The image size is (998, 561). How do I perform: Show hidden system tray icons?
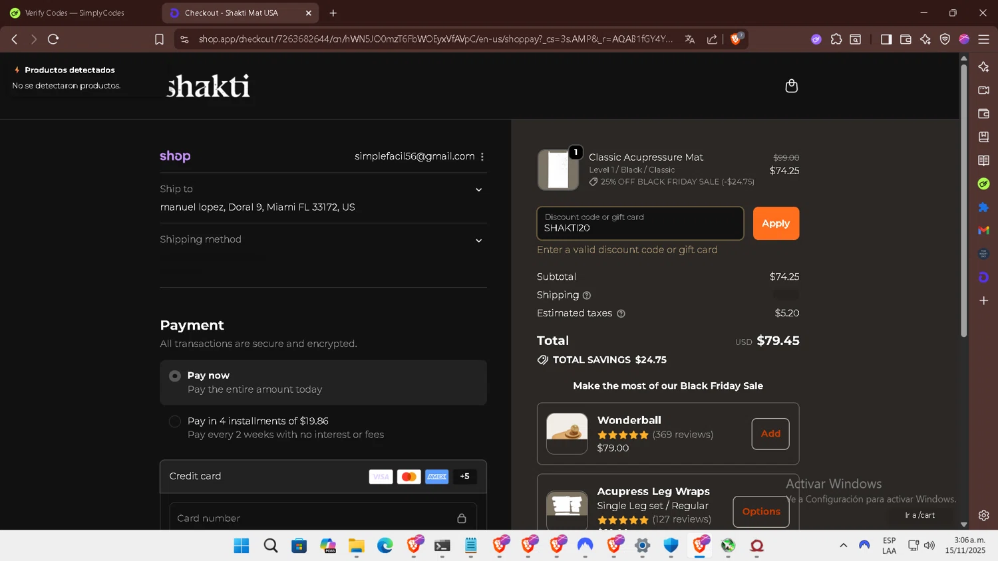(843, 545)
